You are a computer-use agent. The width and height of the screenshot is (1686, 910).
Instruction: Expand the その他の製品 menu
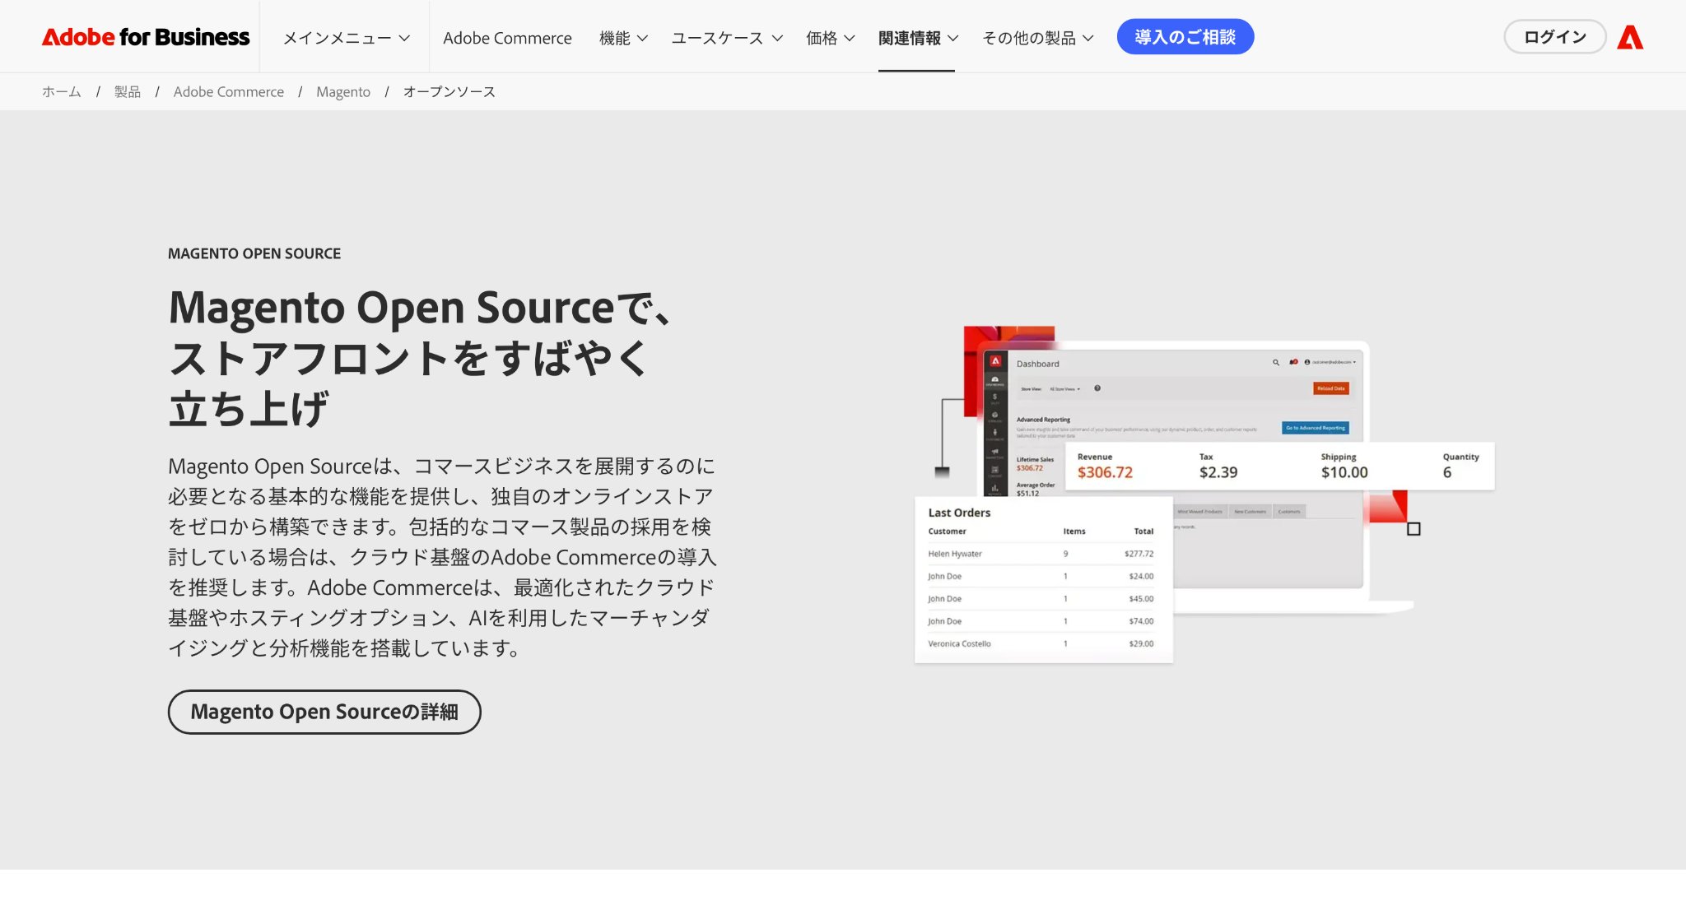(x=1037, y=38)
